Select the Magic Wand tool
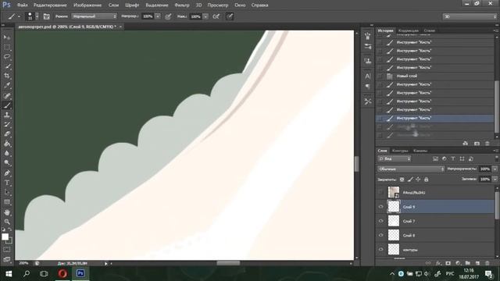 click(7, 66)
